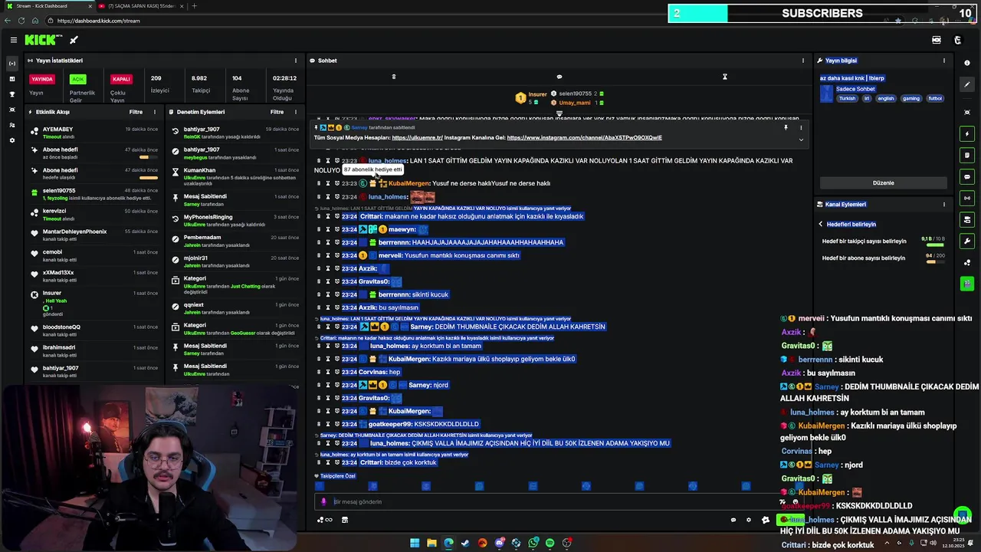Click the futbol tag
Image resolution: width=981 pixels, height=552 pixels.
(935, 99)
